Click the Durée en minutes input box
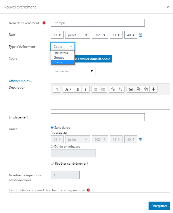173x213 pixels. pos(73,153)
